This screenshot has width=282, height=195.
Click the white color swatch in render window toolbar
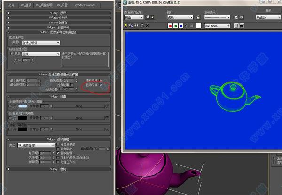[x=198, y=26]
